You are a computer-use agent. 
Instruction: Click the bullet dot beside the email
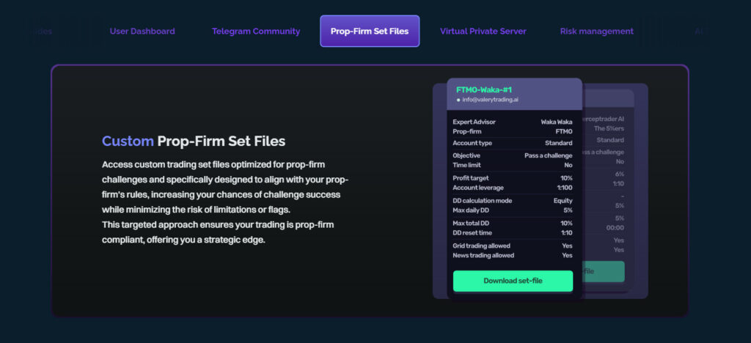tap(458, 100)
